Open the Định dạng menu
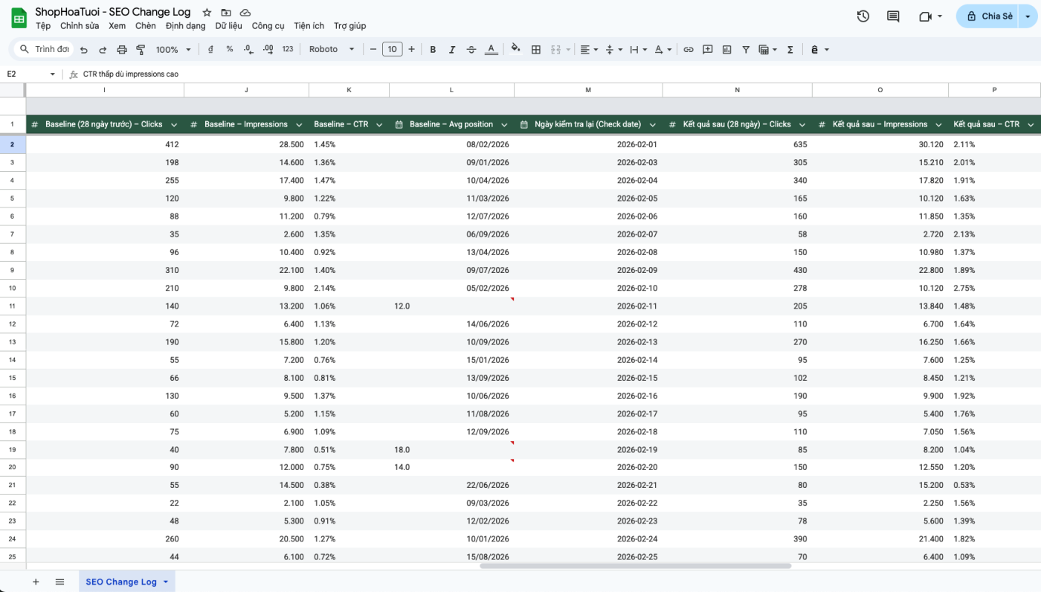The width and height of the screenshot is (1041, 592). coord(186,26)
